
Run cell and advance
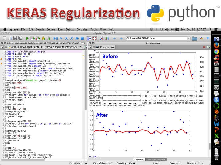[38, 38]
